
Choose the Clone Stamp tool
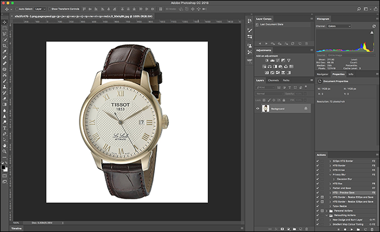tap(5, 87)
